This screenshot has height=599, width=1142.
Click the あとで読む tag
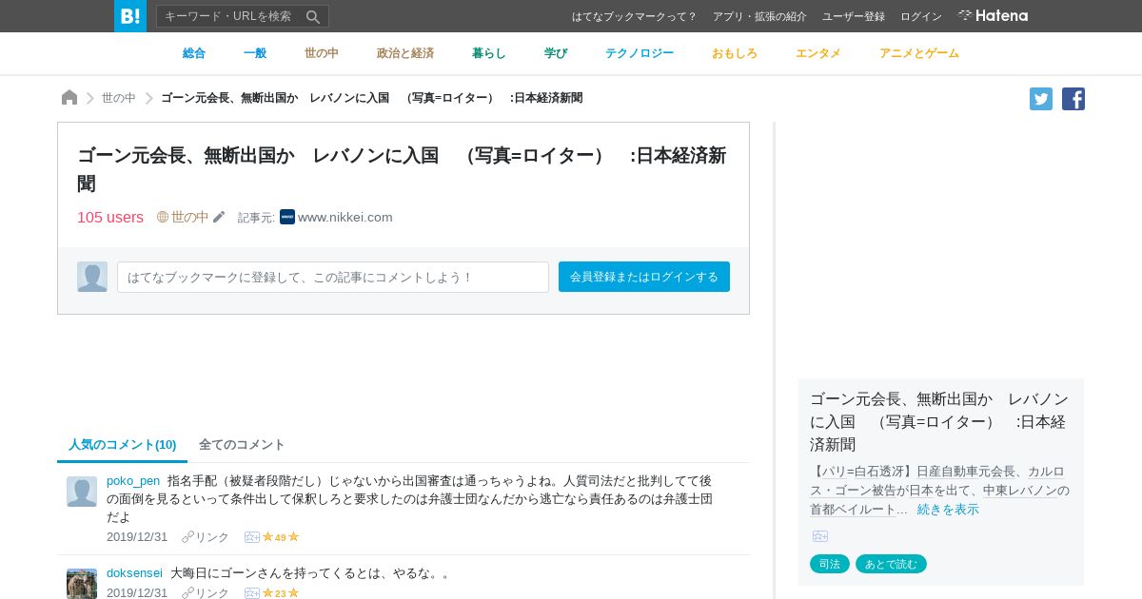tap(891, 564)
